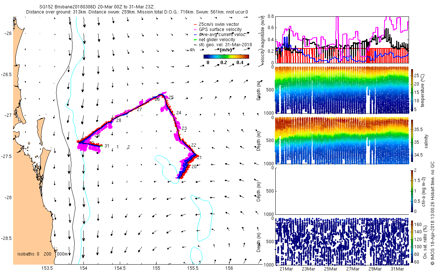Click the '1.5' chl-a colorbar tick

point(418,181)
